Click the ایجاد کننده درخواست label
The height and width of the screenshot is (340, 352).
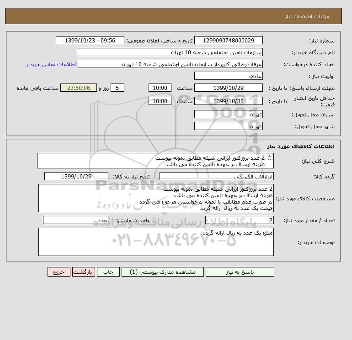pos(309,64)
